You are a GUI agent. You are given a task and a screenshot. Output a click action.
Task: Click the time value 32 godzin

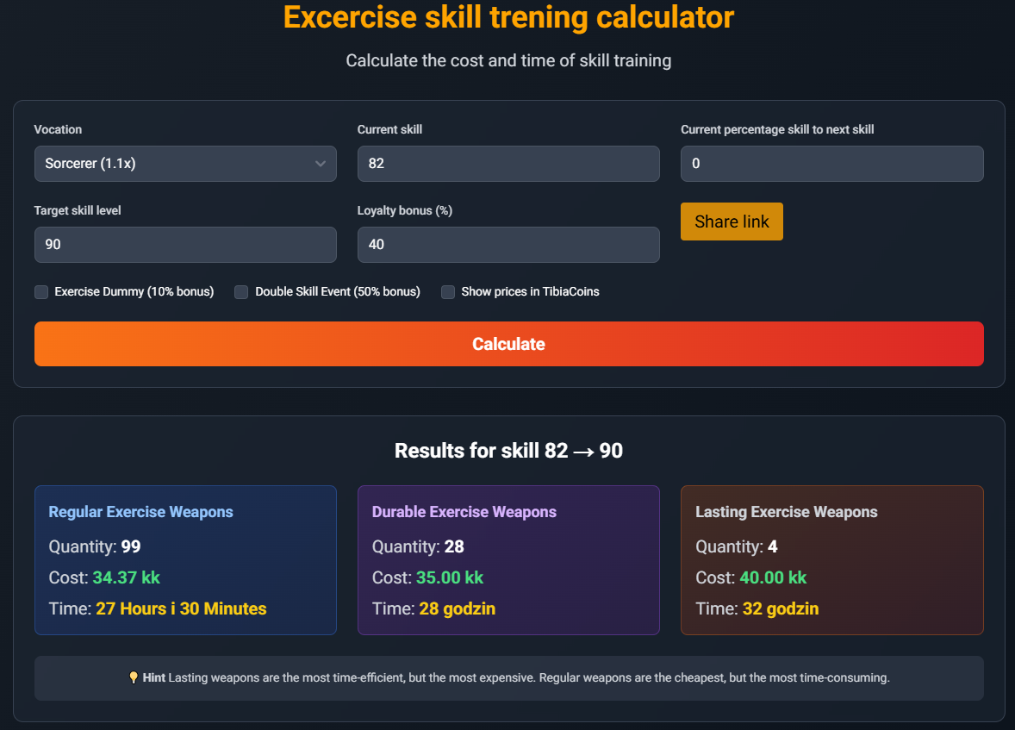click(x=781, y=608)
